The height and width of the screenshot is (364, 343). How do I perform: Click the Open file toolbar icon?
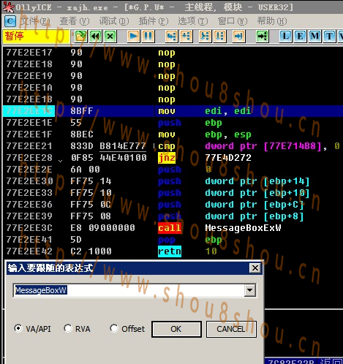pyautogui.click(x=80, y=37)
